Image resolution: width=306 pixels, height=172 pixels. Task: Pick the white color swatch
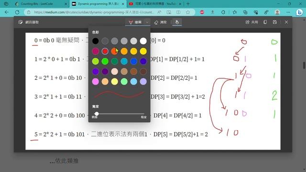(143, 41)
